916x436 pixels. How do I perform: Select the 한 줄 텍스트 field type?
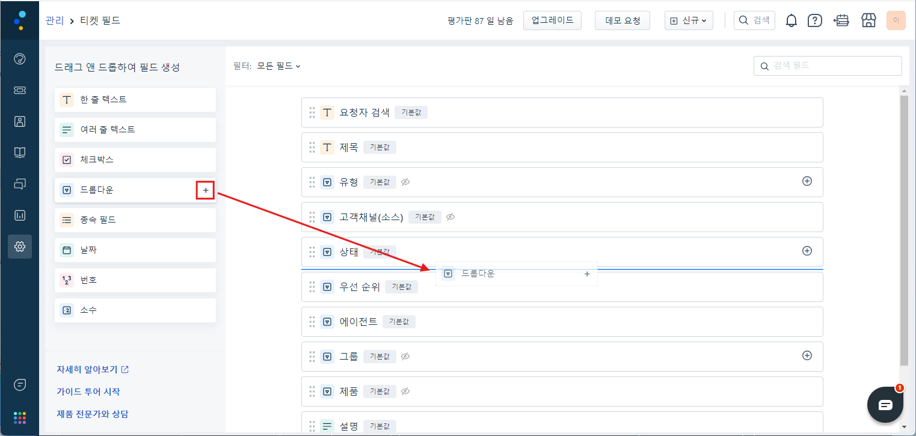[x=135, y=100]
